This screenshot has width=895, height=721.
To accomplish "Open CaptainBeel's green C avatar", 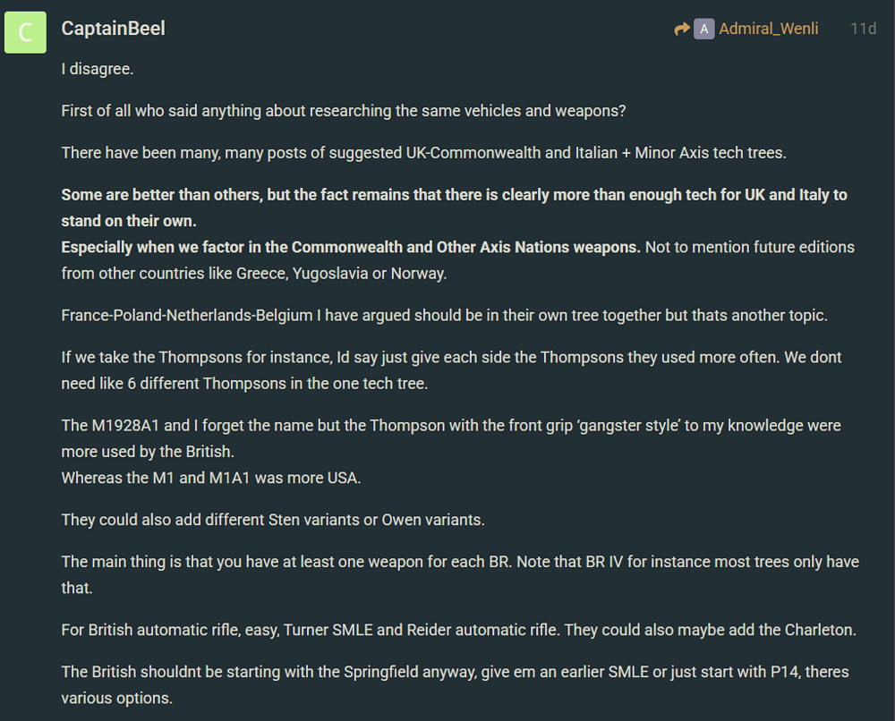I will coord(25,32).
